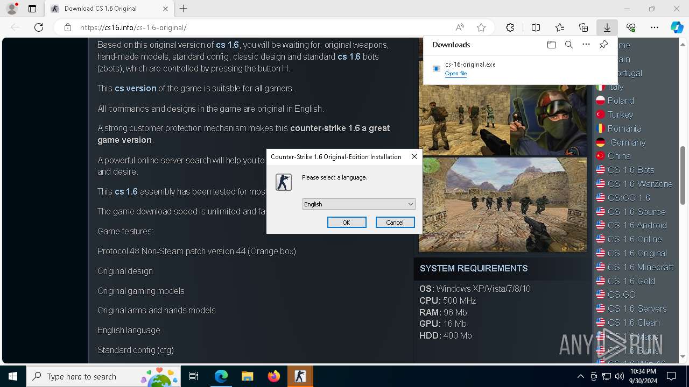This screenshot has width=689, height=387.
Task: Expand the English language dropdown
Action: pyautogui.click(x=359, y=204)
